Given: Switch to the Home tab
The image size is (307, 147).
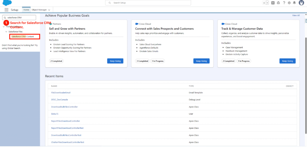Looking at the screenshot, I should [x=26, y=10].
